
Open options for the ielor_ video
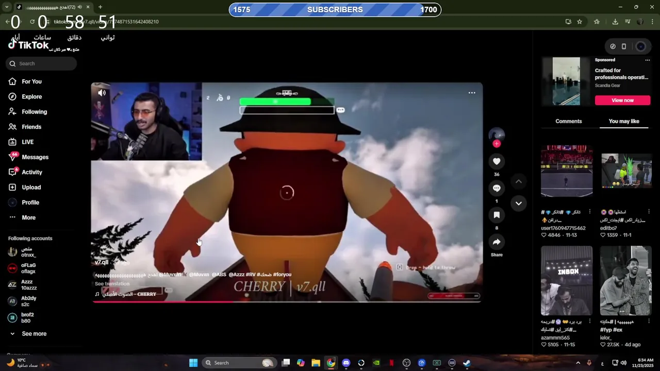tap(649, 322)
